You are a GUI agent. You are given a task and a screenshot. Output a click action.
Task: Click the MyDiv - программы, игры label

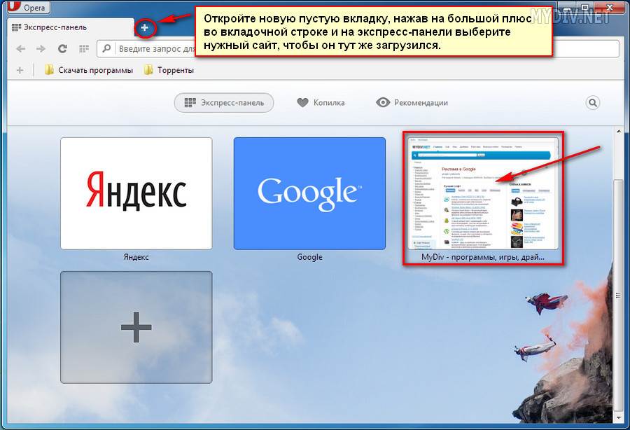(483, 257)
